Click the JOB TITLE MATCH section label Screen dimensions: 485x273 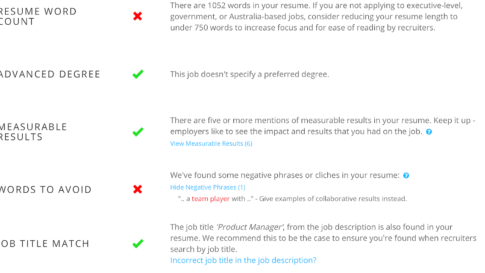(x=45, y=243)
